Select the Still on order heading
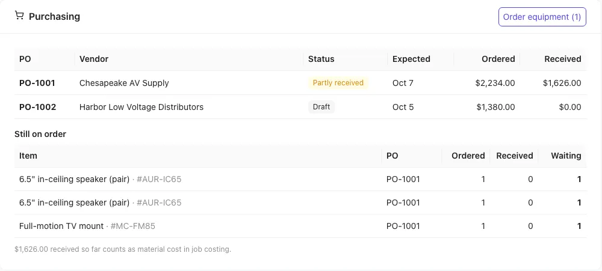This screenshot has height=271, width=602. [40, 134]
